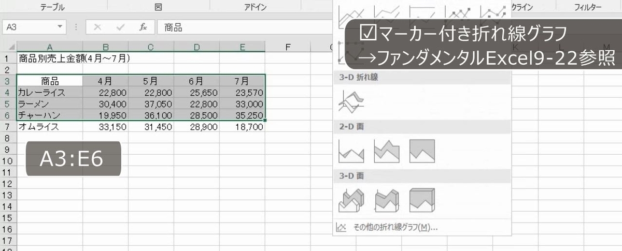Choose the 2-D 100% stacked area chart
The height and width of the screenshot is (251, 622).
422,151
